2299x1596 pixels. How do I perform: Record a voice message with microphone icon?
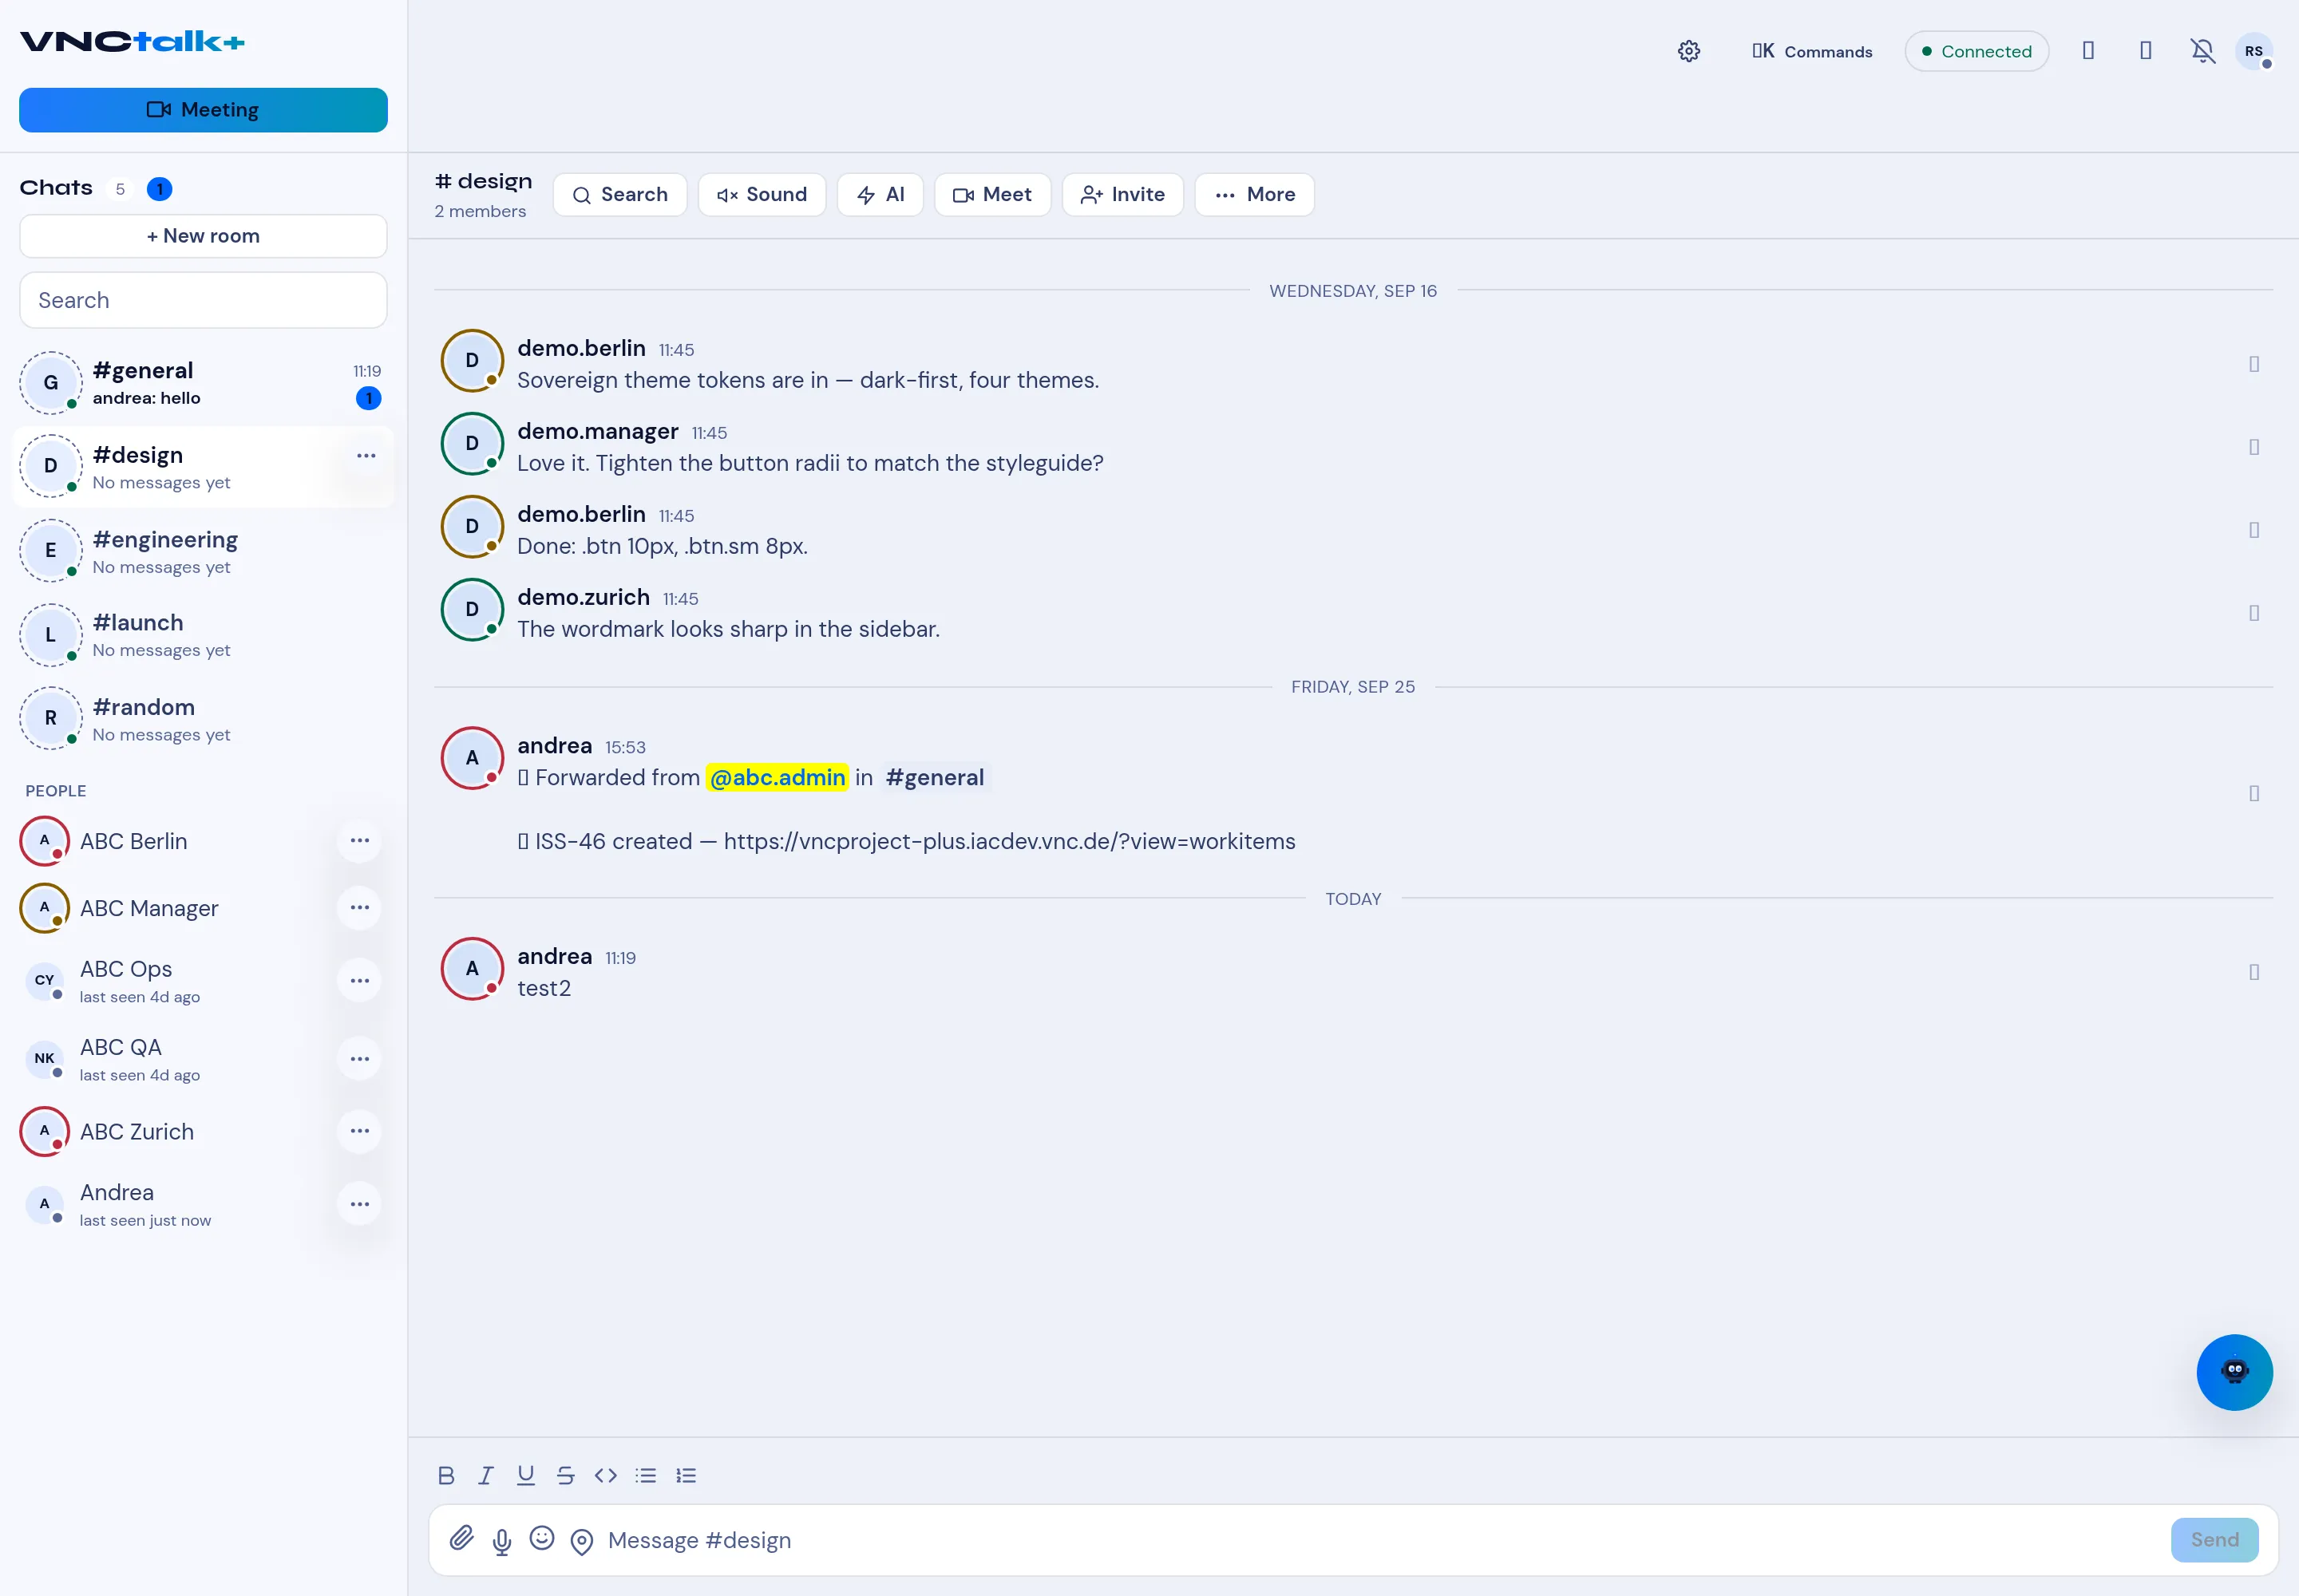click(502, 1541)
